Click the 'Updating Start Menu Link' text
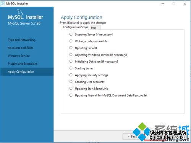This screenshot has width=191, height=143. coord(91,89)
